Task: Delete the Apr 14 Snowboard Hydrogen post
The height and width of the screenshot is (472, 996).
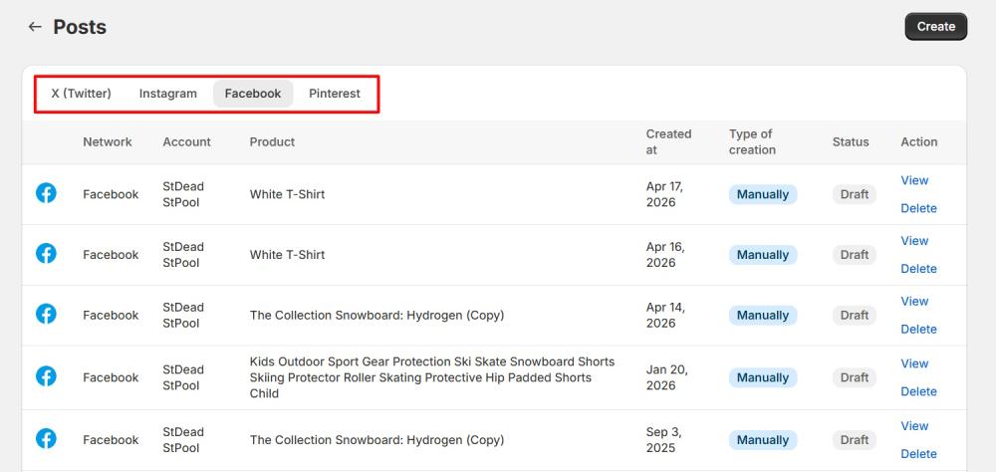Action: [918, 329]
